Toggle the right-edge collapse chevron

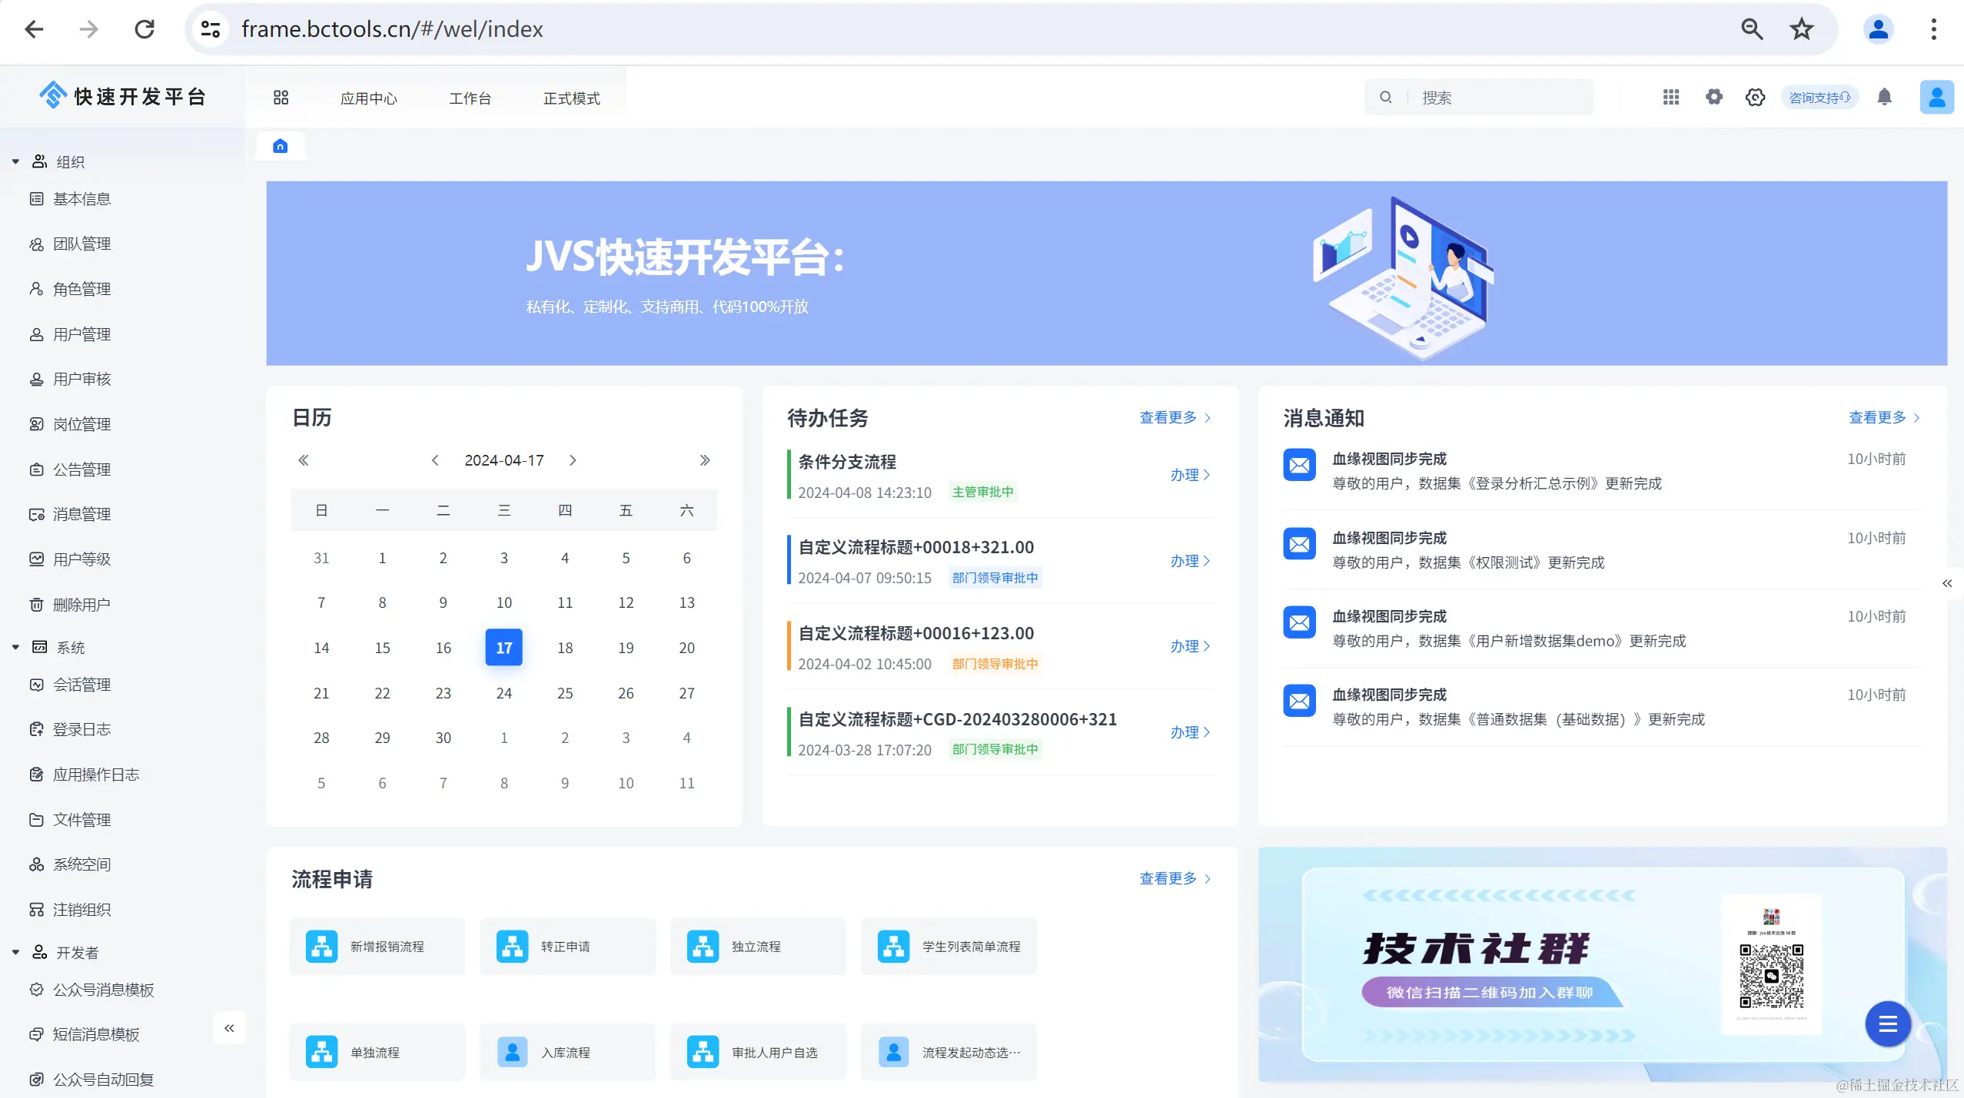pos(1947,583)
